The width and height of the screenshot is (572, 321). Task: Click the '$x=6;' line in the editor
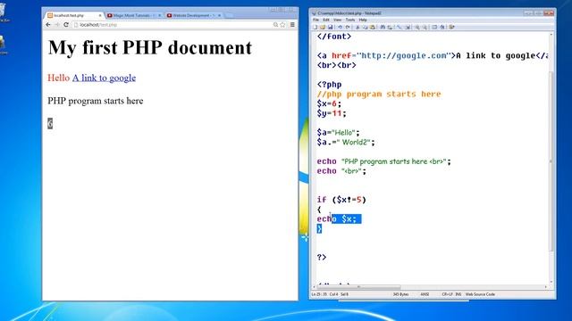(329, 103)
